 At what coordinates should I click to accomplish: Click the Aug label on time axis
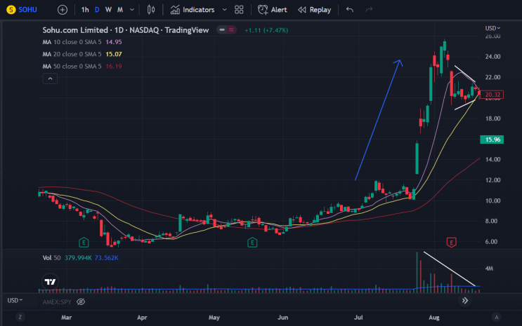[x=434, y=318]
